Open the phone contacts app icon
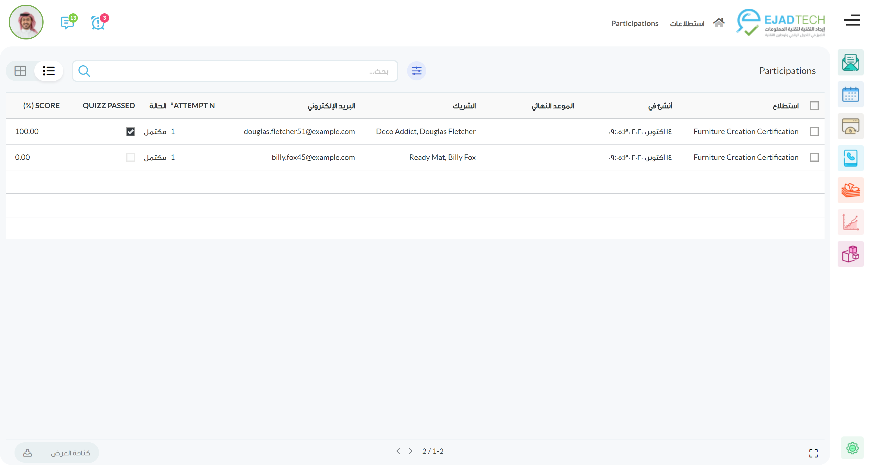 coord(850,158)
